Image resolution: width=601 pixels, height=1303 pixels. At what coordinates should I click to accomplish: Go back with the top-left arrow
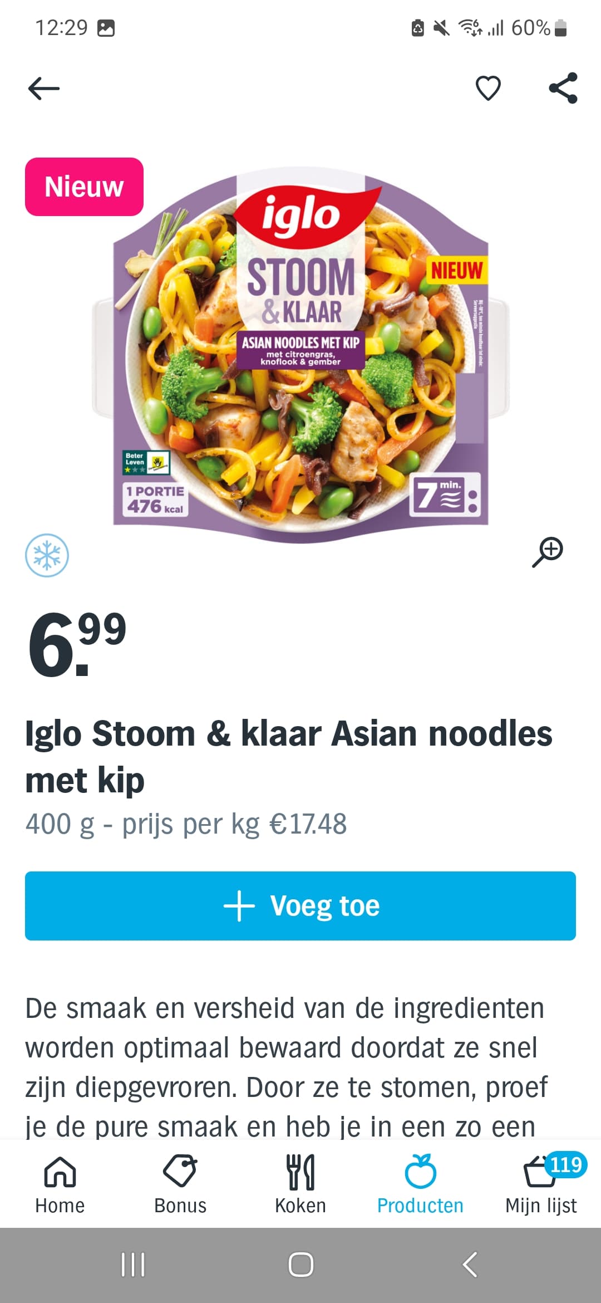point(43,89)
